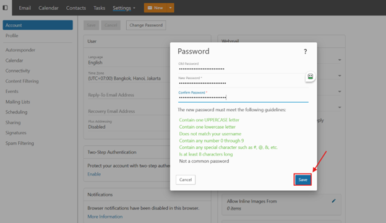Click the envelope icon on New button

(150, 8)
